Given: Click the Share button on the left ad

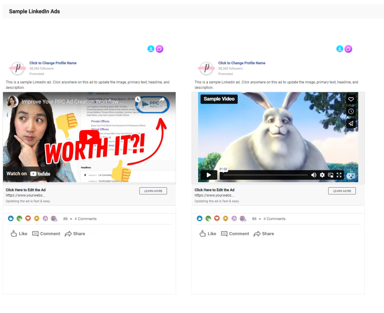Looking at the screenshot, I should coord(75,233).
